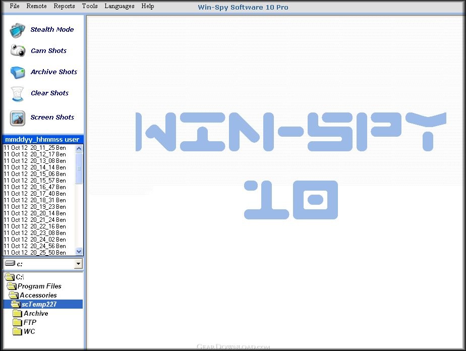Screen dimensions: 466x351
Task: Click the Archive folder icon
Action: (17, 313)
